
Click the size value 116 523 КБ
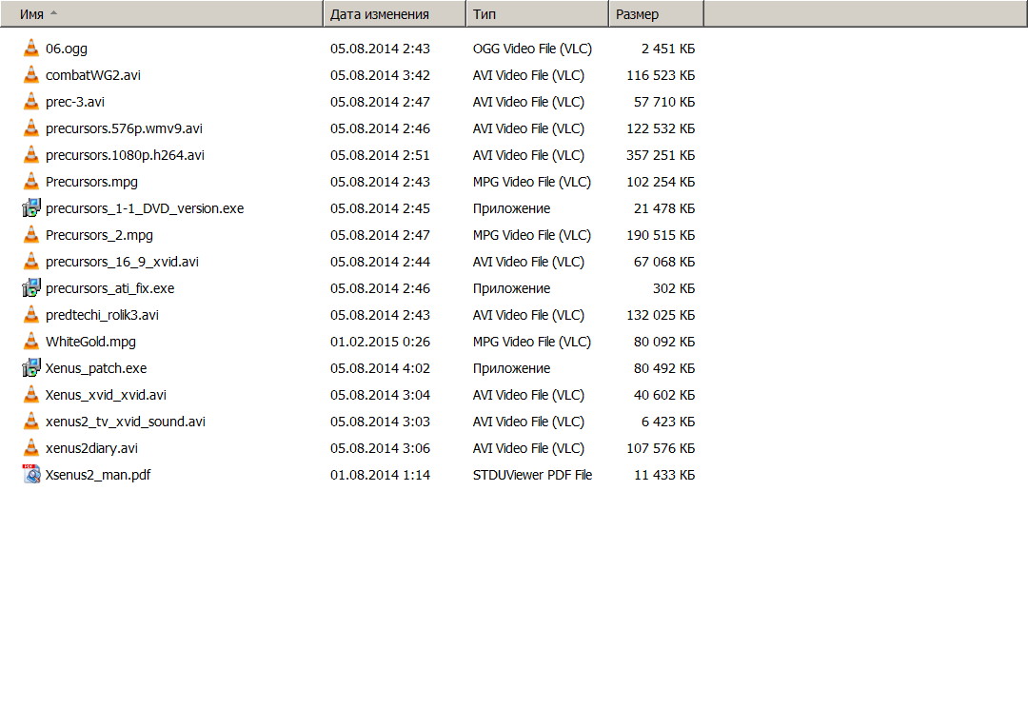tap(661, 75)
